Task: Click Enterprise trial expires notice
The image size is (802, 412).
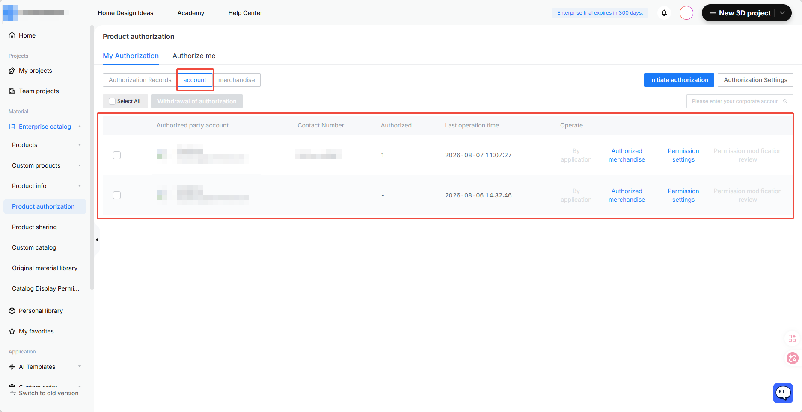Action: tap(600, 13)
